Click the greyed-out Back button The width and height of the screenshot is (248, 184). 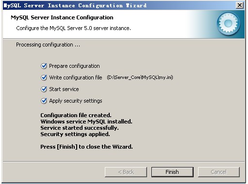[x=126, y=172]
